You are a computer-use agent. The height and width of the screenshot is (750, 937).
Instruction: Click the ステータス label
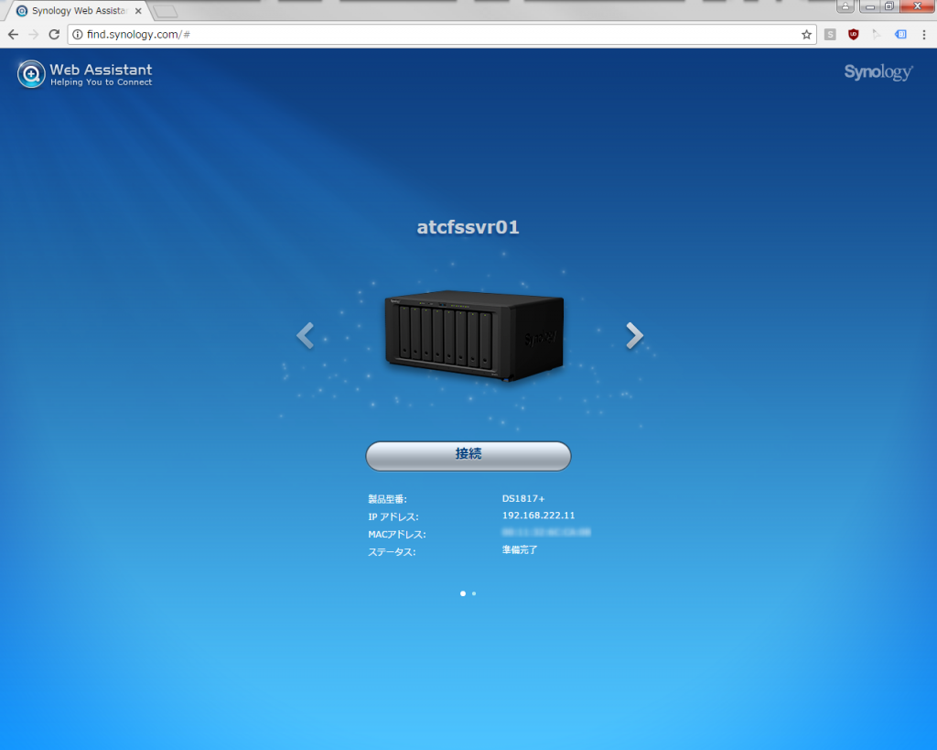(392, 552)
